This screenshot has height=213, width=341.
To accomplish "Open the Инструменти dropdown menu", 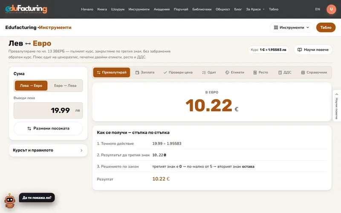I will click(292, 27).
